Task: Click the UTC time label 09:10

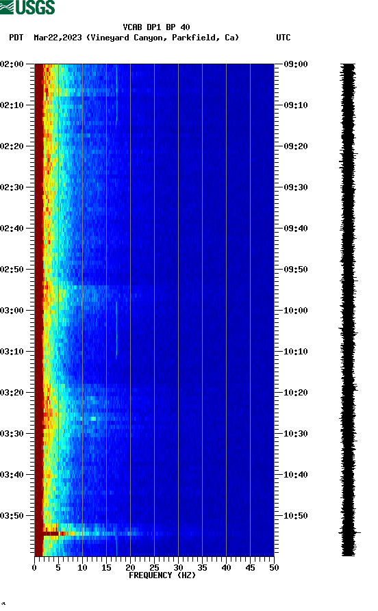Action: click(x=296, y=105)
